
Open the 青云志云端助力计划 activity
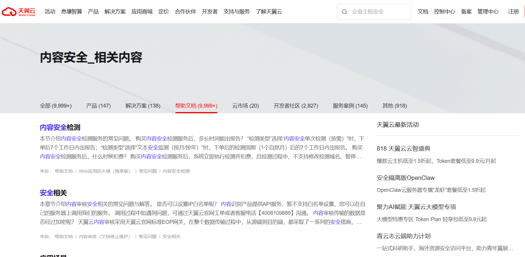click(404, 236)
